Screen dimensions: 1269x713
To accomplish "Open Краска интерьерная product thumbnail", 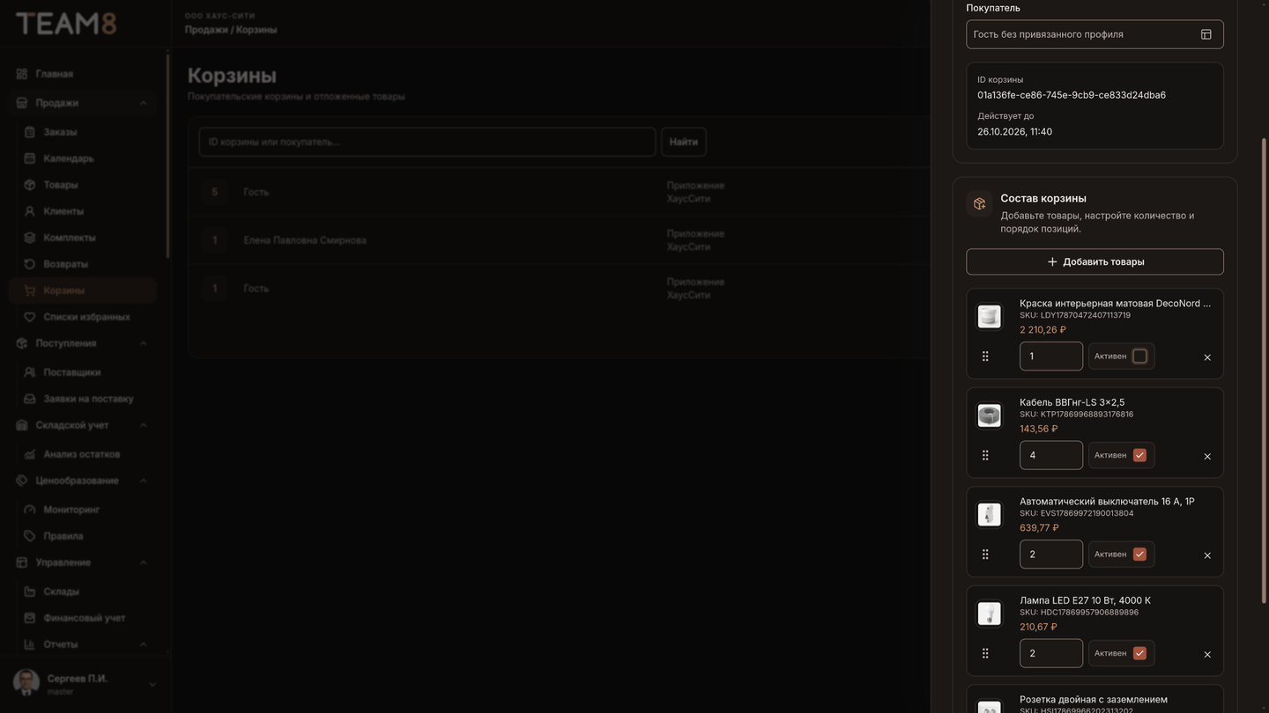I will 990,317.
